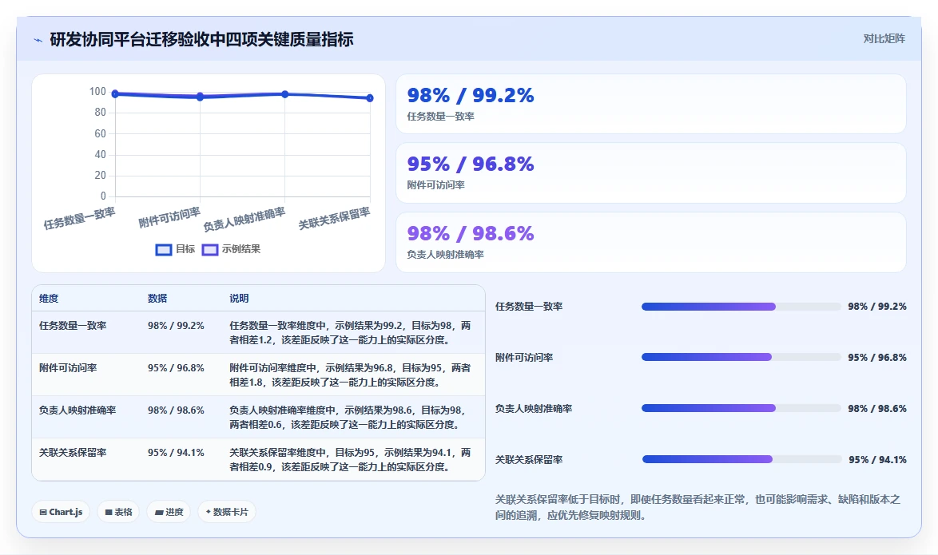Click the 任务数量一致率 progress bar
This screenshot has height=555, width=938.
click(x=741, y=307)
